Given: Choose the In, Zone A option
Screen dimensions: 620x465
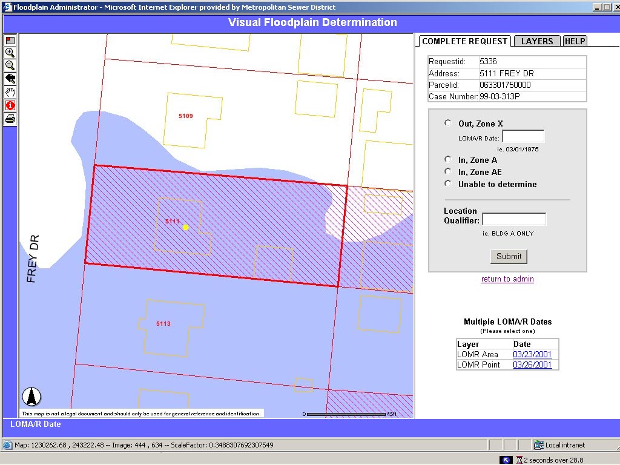Looking at the screenshot, I should coord(447,159).
